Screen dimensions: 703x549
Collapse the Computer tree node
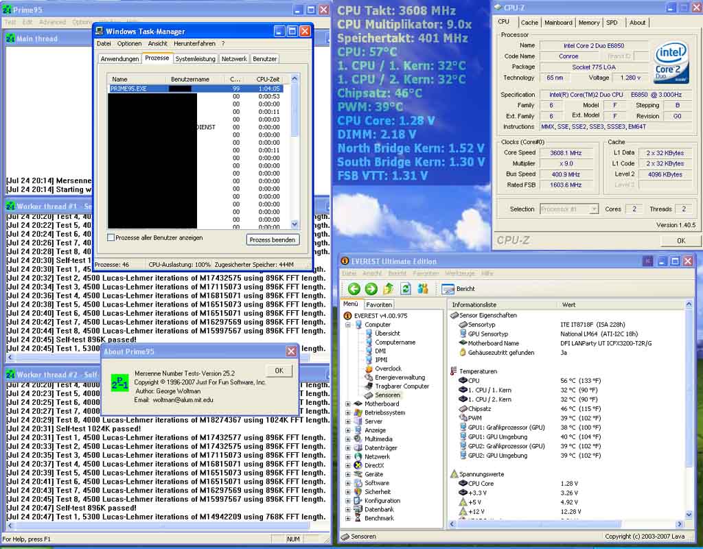coord(348,325)
